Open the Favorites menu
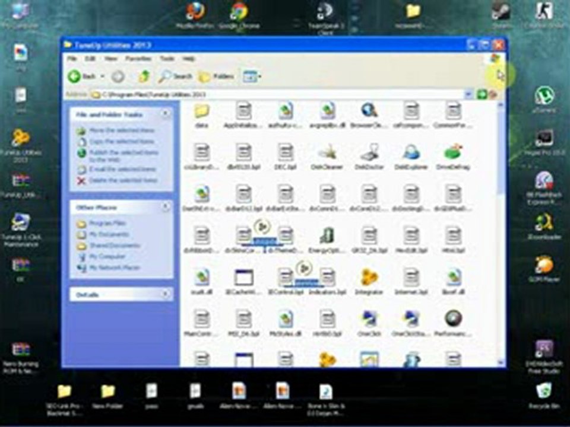Viewport: 570px width, 427px height. [138, 59]
